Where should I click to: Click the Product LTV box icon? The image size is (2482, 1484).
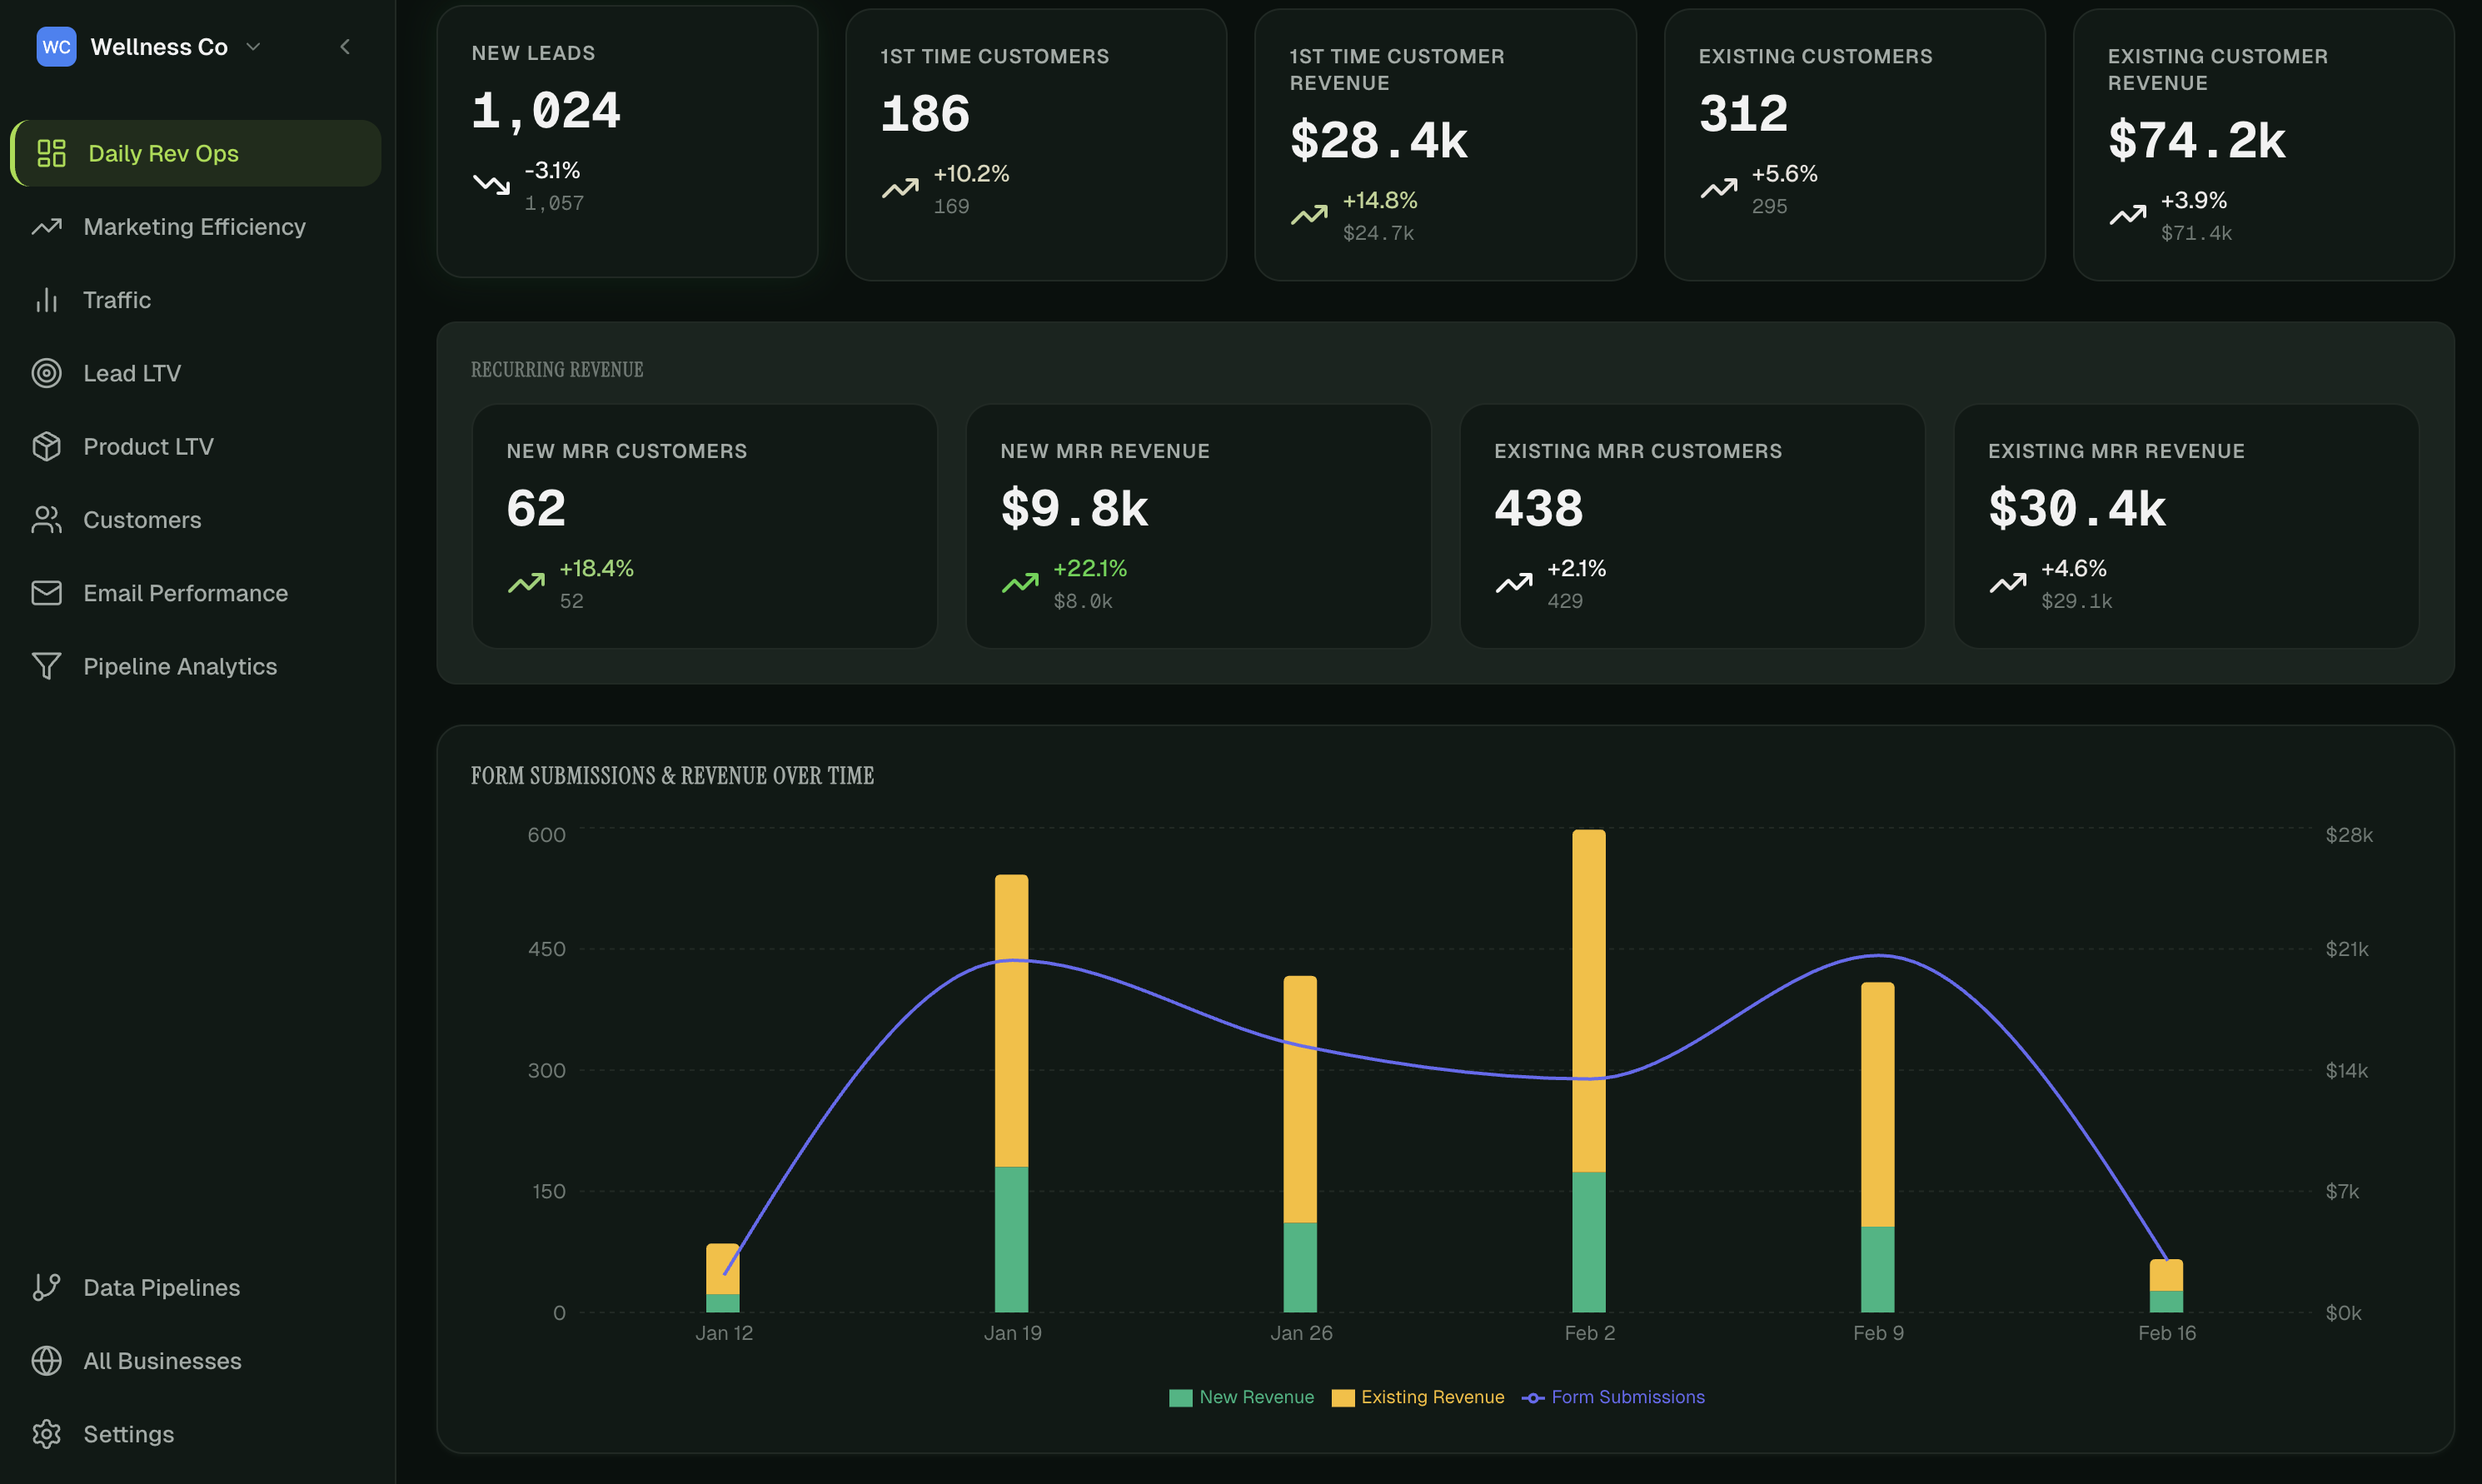46,446
